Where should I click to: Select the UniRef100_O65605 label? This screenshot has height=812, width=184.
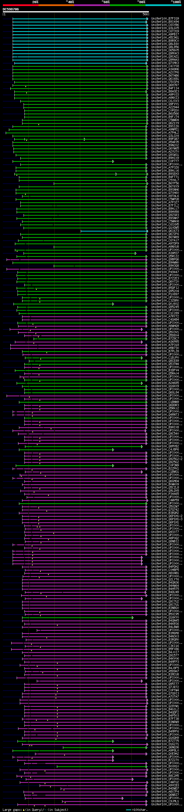point(165,50)
